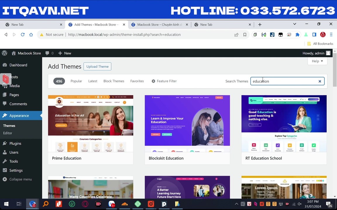The width and height of the screenshot is (337, 210).
Task: Expand the Help dropdown
Action: tap(317, 61)
